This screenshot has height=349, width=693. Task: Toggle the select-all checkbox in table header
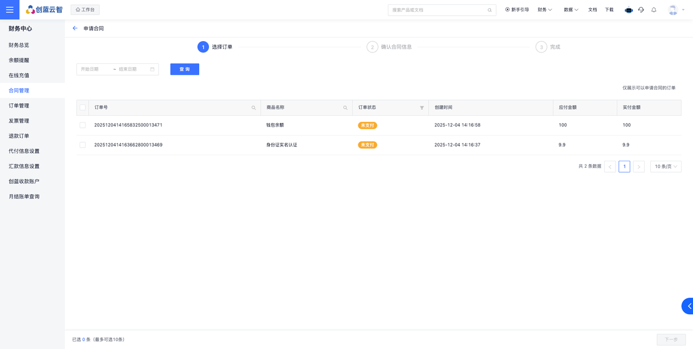point(83,108)
